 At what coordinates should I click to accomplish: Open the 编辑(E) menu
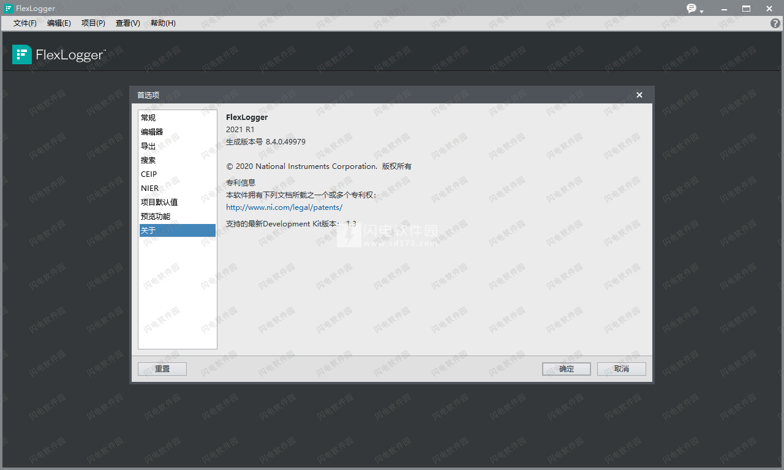(59, 23)
